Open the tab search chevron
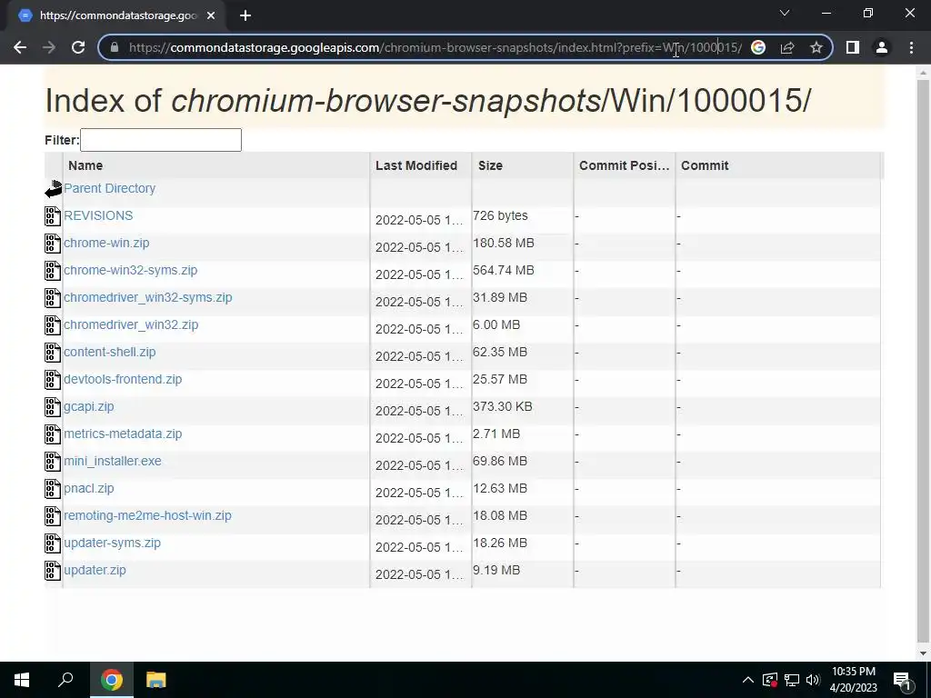The image size is (931, 698). (785, 13)
